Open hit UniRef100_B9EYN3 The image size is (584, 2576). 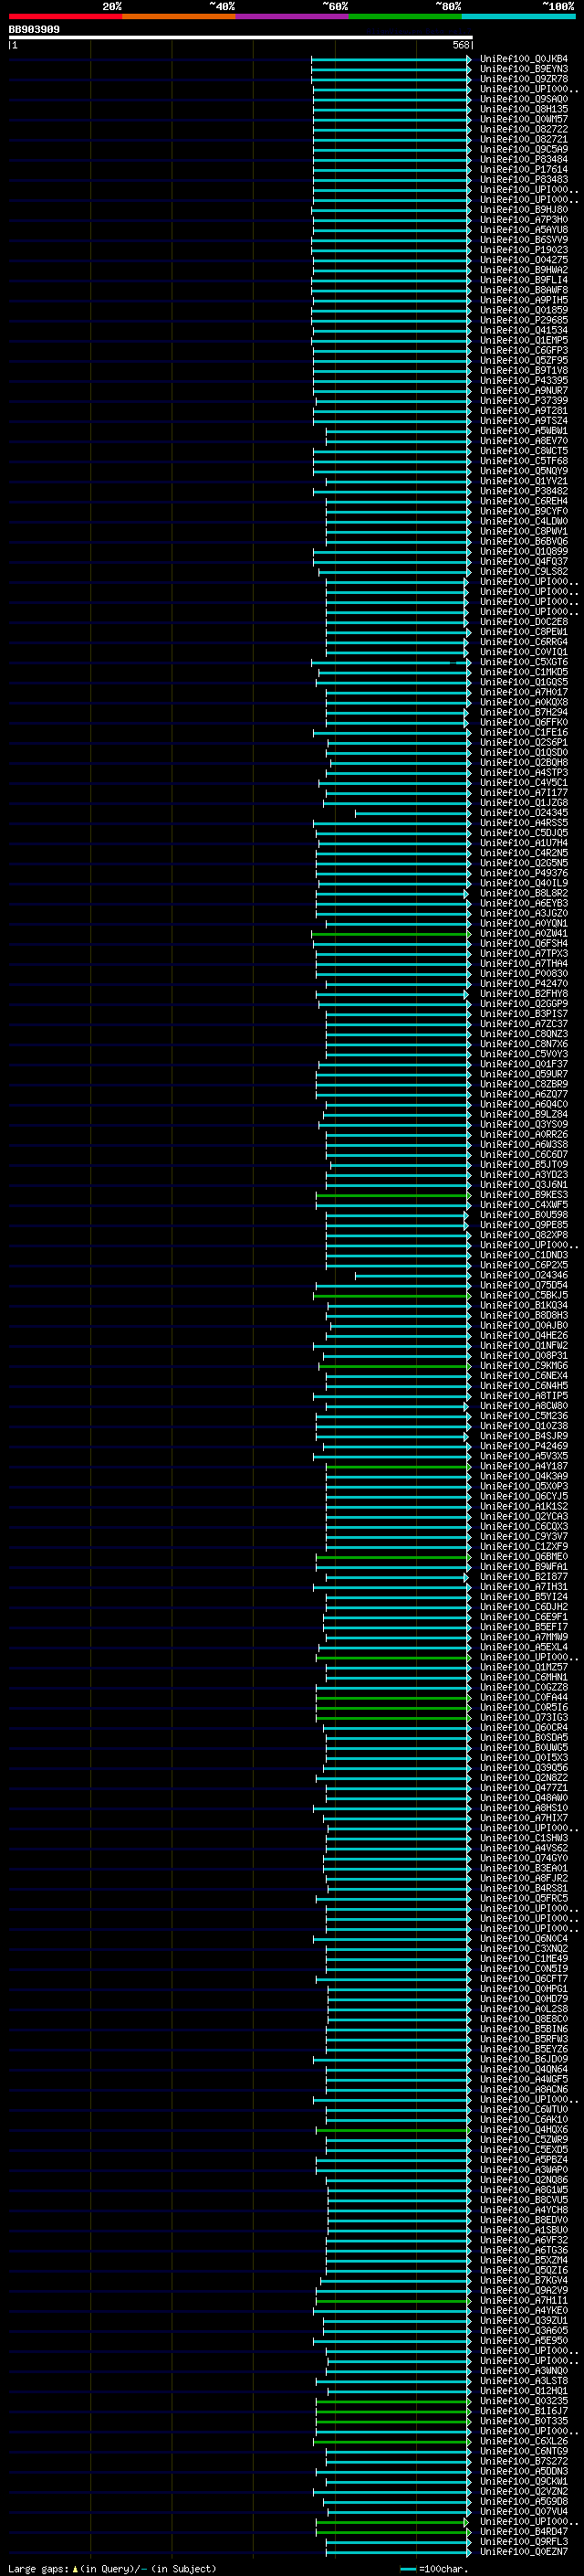click(524, 69)
